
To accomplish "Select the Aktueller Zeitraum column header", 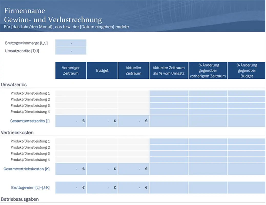I will pyautogui.click(x=134, y=70).
